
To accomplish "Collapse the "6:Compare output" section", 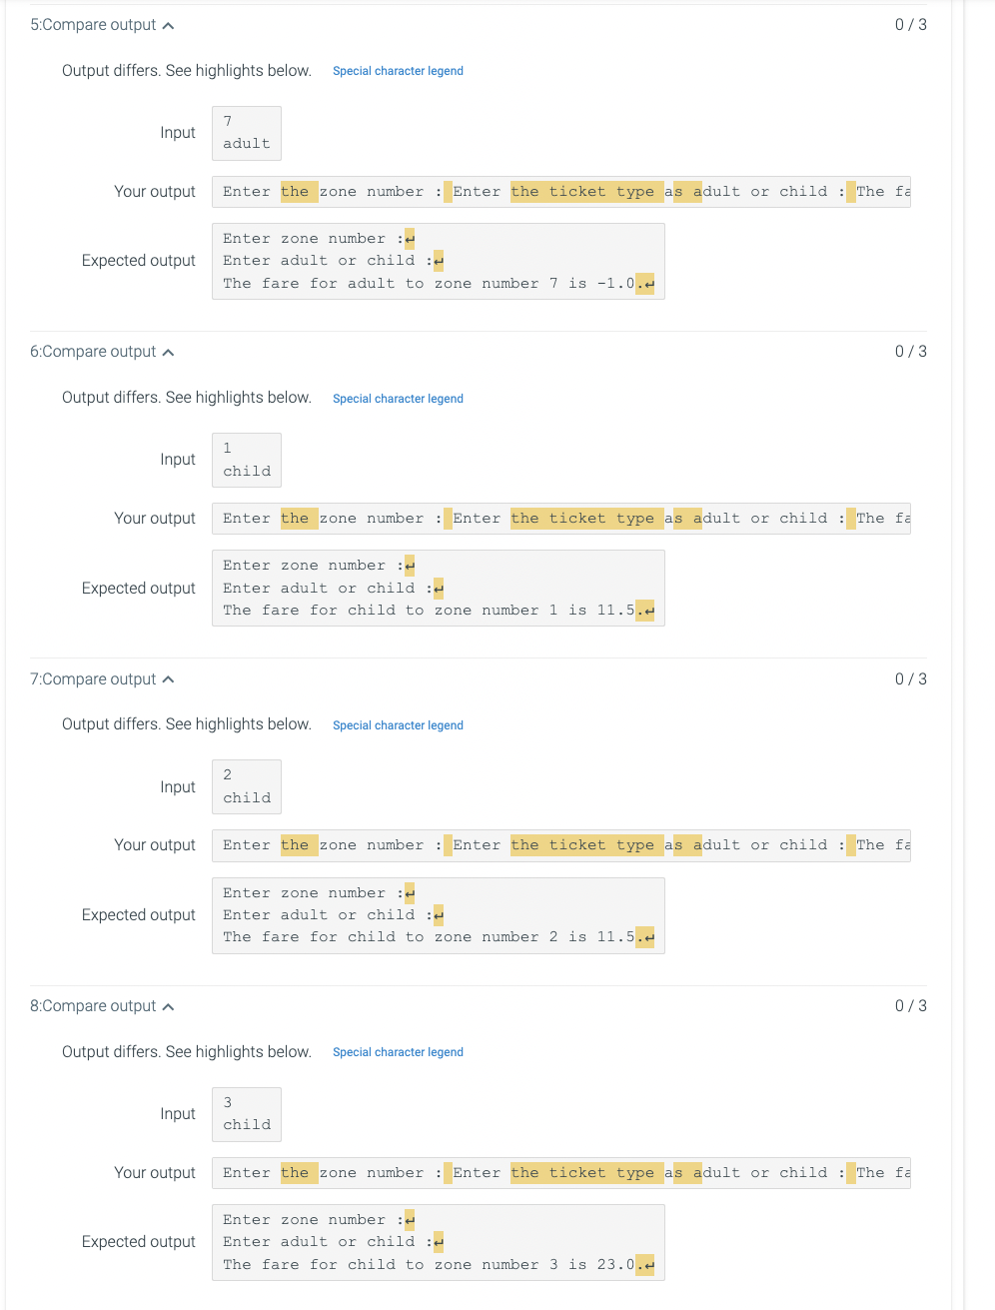I will click(x=170, y=351).
